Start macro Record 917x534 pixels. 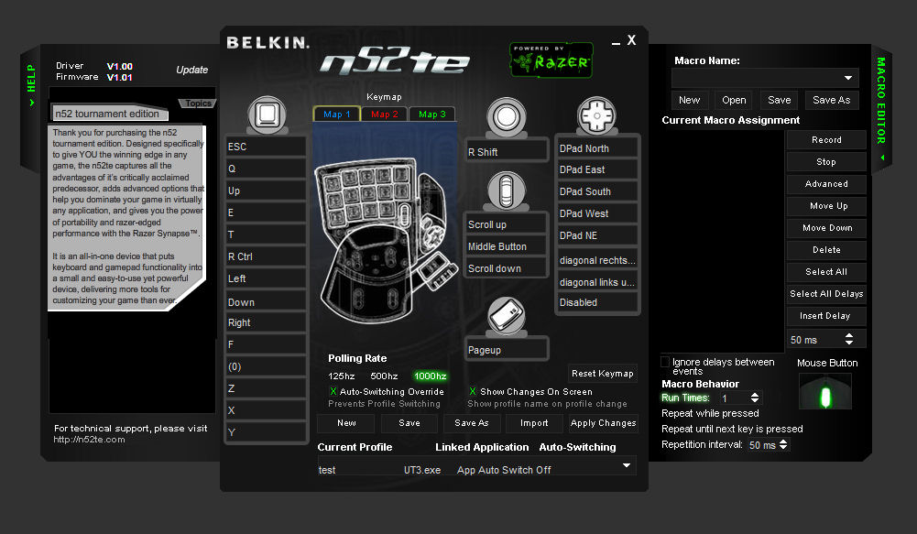point(826,140)
